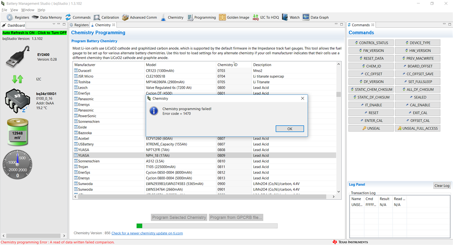Screen dimensions: 453x245
Task: Open the Commands toolbar item
Action: click(x=78, y=17)
